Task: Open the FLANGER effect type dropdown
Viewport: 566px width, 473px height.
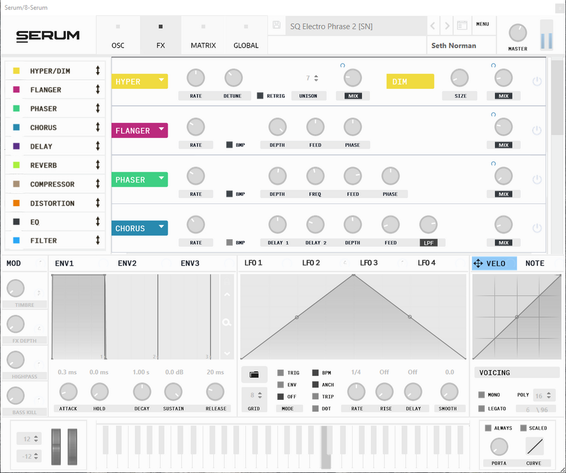Action: click(x=140, y=130)
